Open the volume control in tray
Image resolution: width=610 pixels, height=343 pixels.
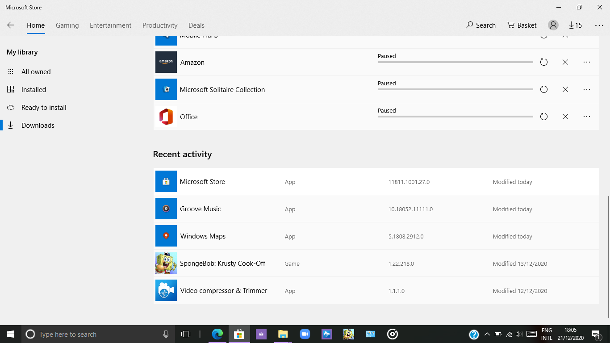519,334
